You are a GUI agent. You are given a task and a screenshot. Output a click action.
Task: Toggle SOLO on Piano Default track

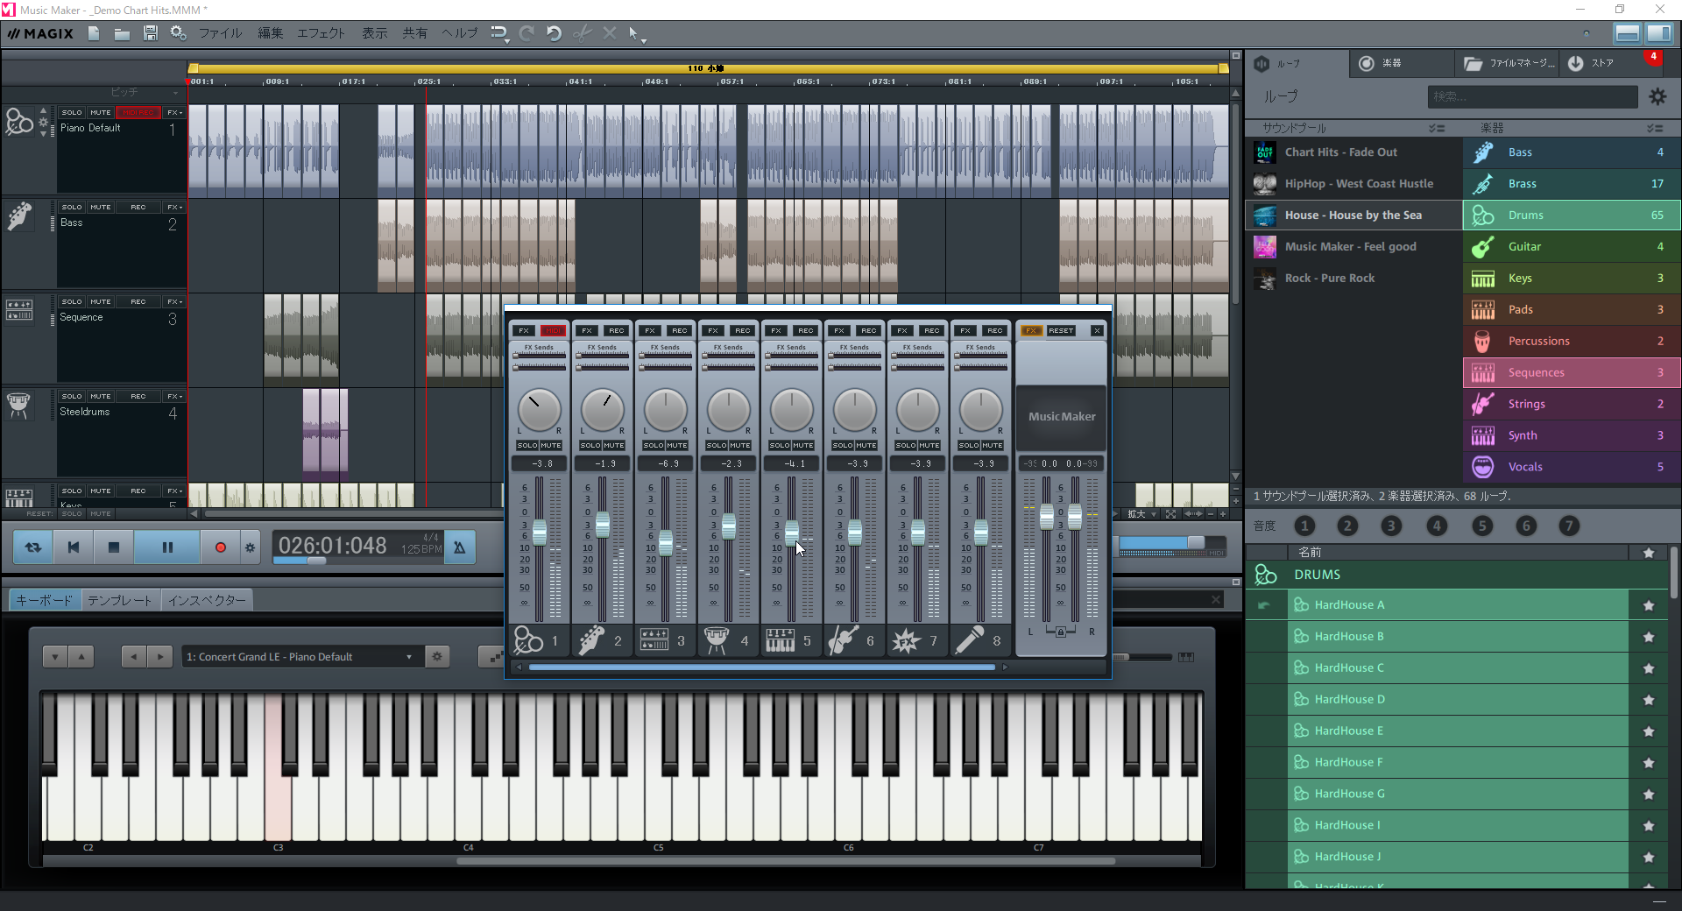point(72,113)
